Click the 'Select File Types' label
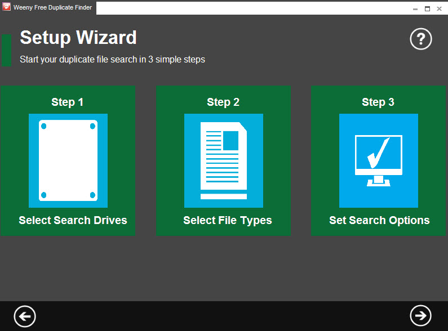 (228, 220)
